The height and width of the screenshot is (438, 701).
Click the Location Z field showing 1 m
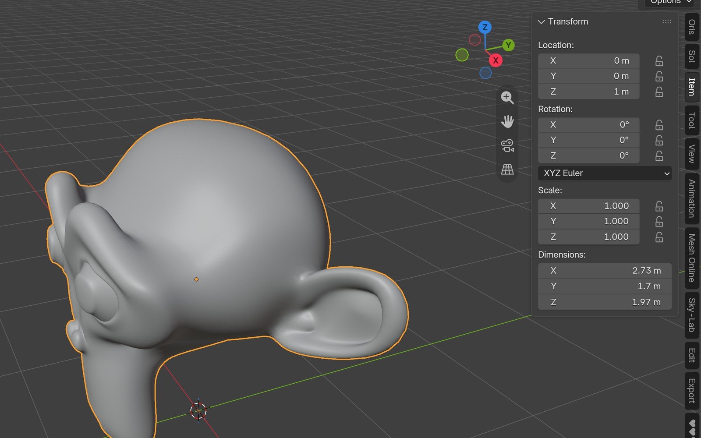[x=588, y=92]
